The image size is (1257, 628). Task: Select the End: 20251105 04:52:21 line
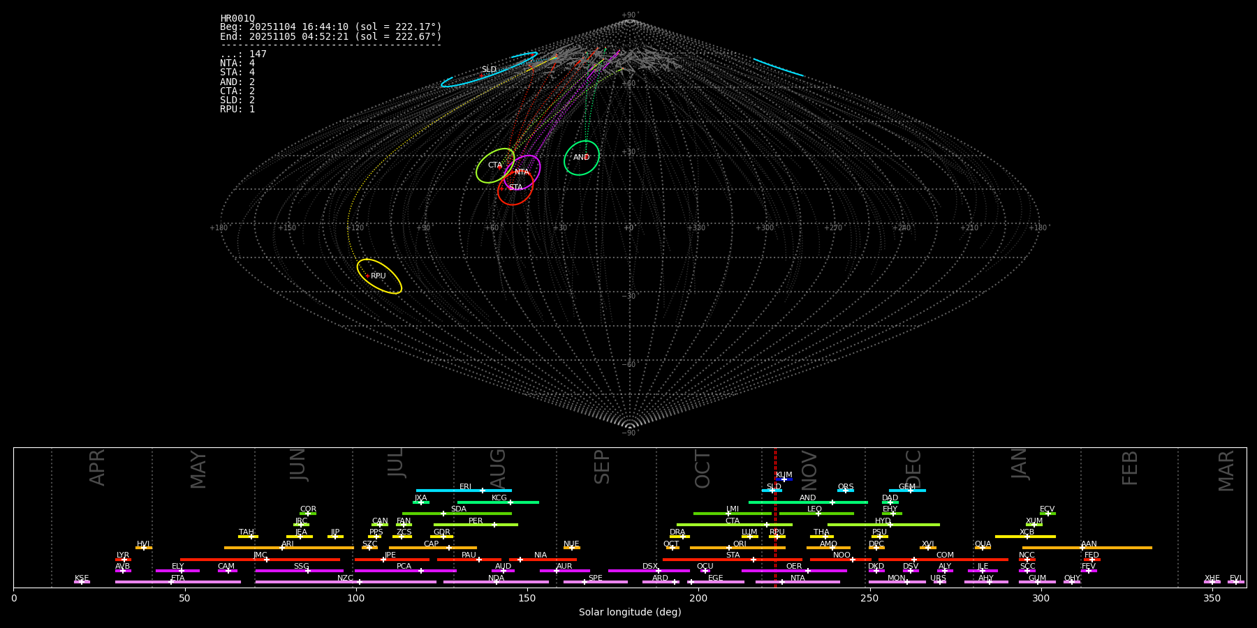(x=331, y=36)
